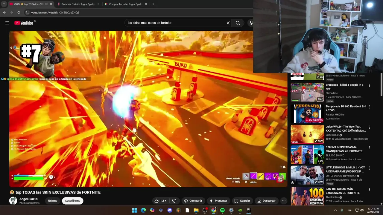
Task: Open 'Brooooo i killed 4 people' title
Action: [x=345, y=87]
